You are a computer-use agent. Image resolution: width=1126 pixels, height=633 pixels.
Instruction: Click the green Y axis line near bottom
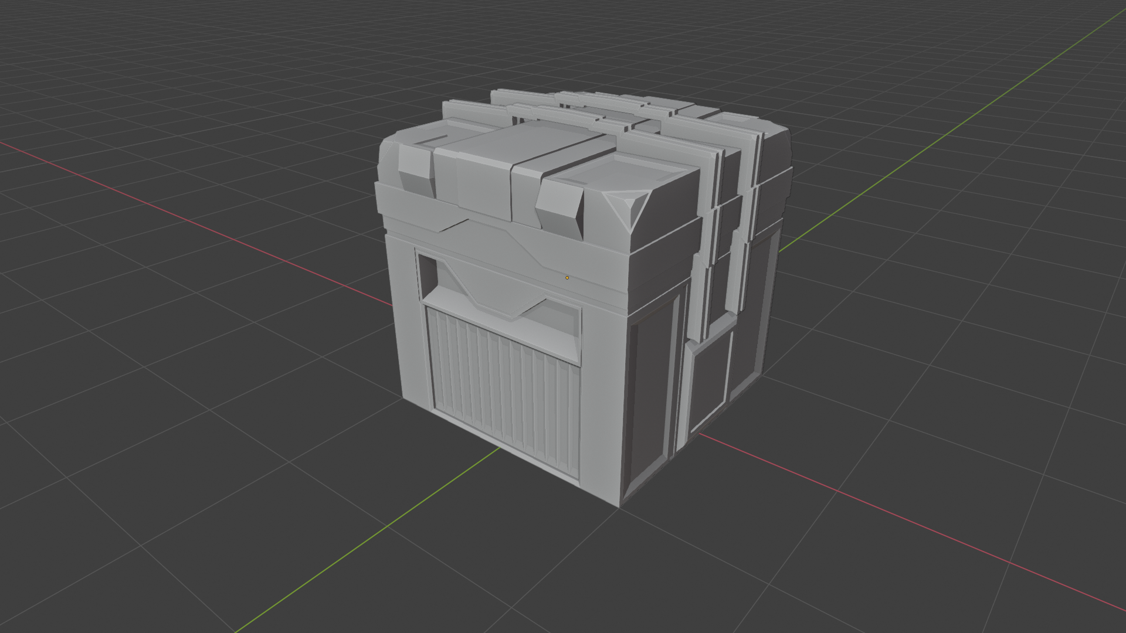tap(352, 551)
